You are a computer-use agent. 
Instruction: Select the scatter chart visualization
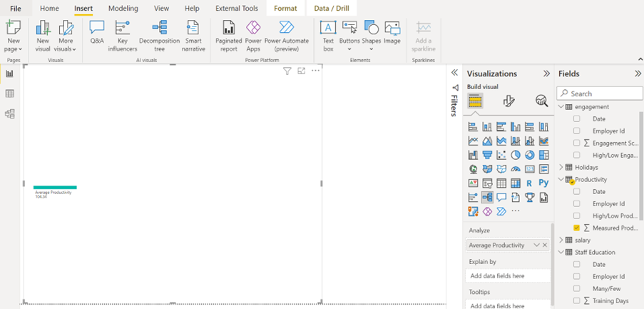click(501, 154)
